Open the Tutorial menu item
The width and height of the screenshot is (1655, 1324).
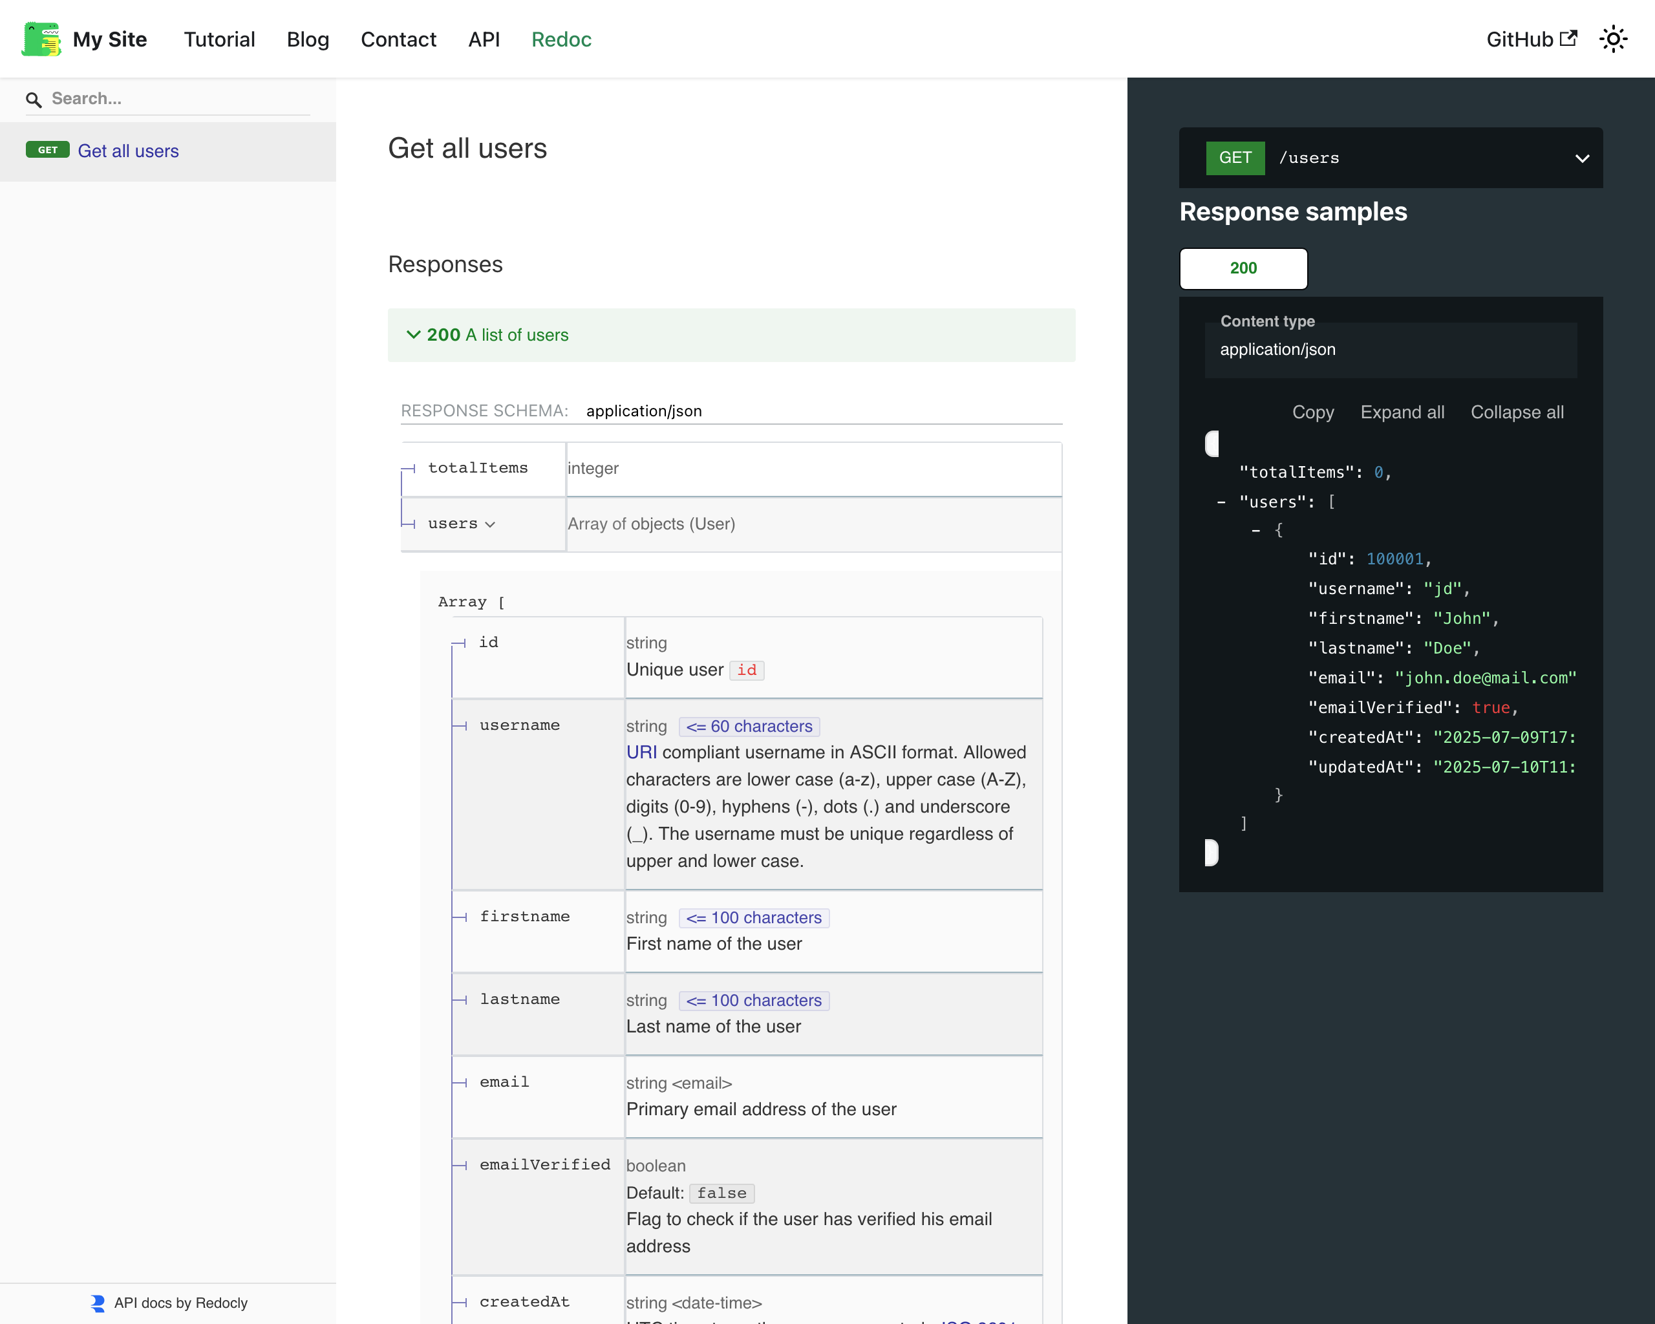[x=219, y=39]
